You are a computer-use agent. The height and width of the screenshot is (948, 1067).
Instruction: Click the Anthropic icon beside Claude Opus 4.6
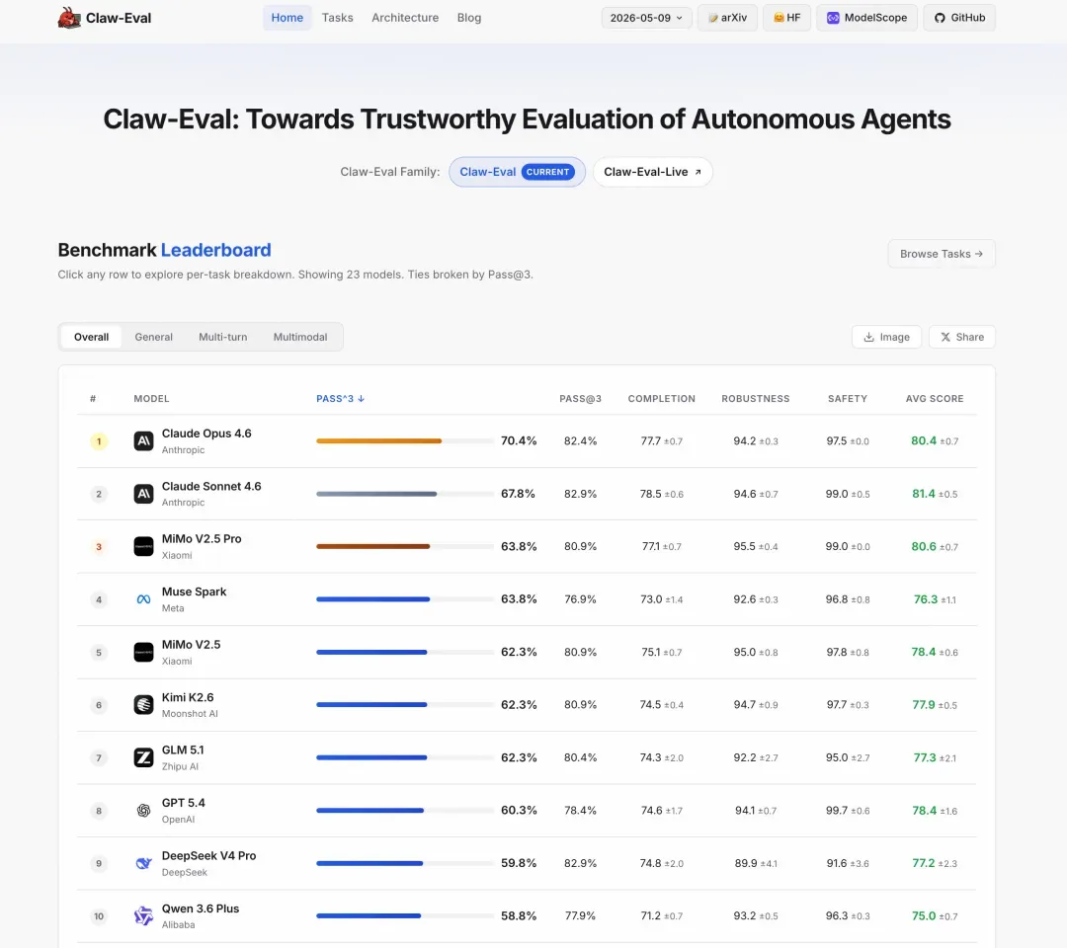tap(143, 440)
